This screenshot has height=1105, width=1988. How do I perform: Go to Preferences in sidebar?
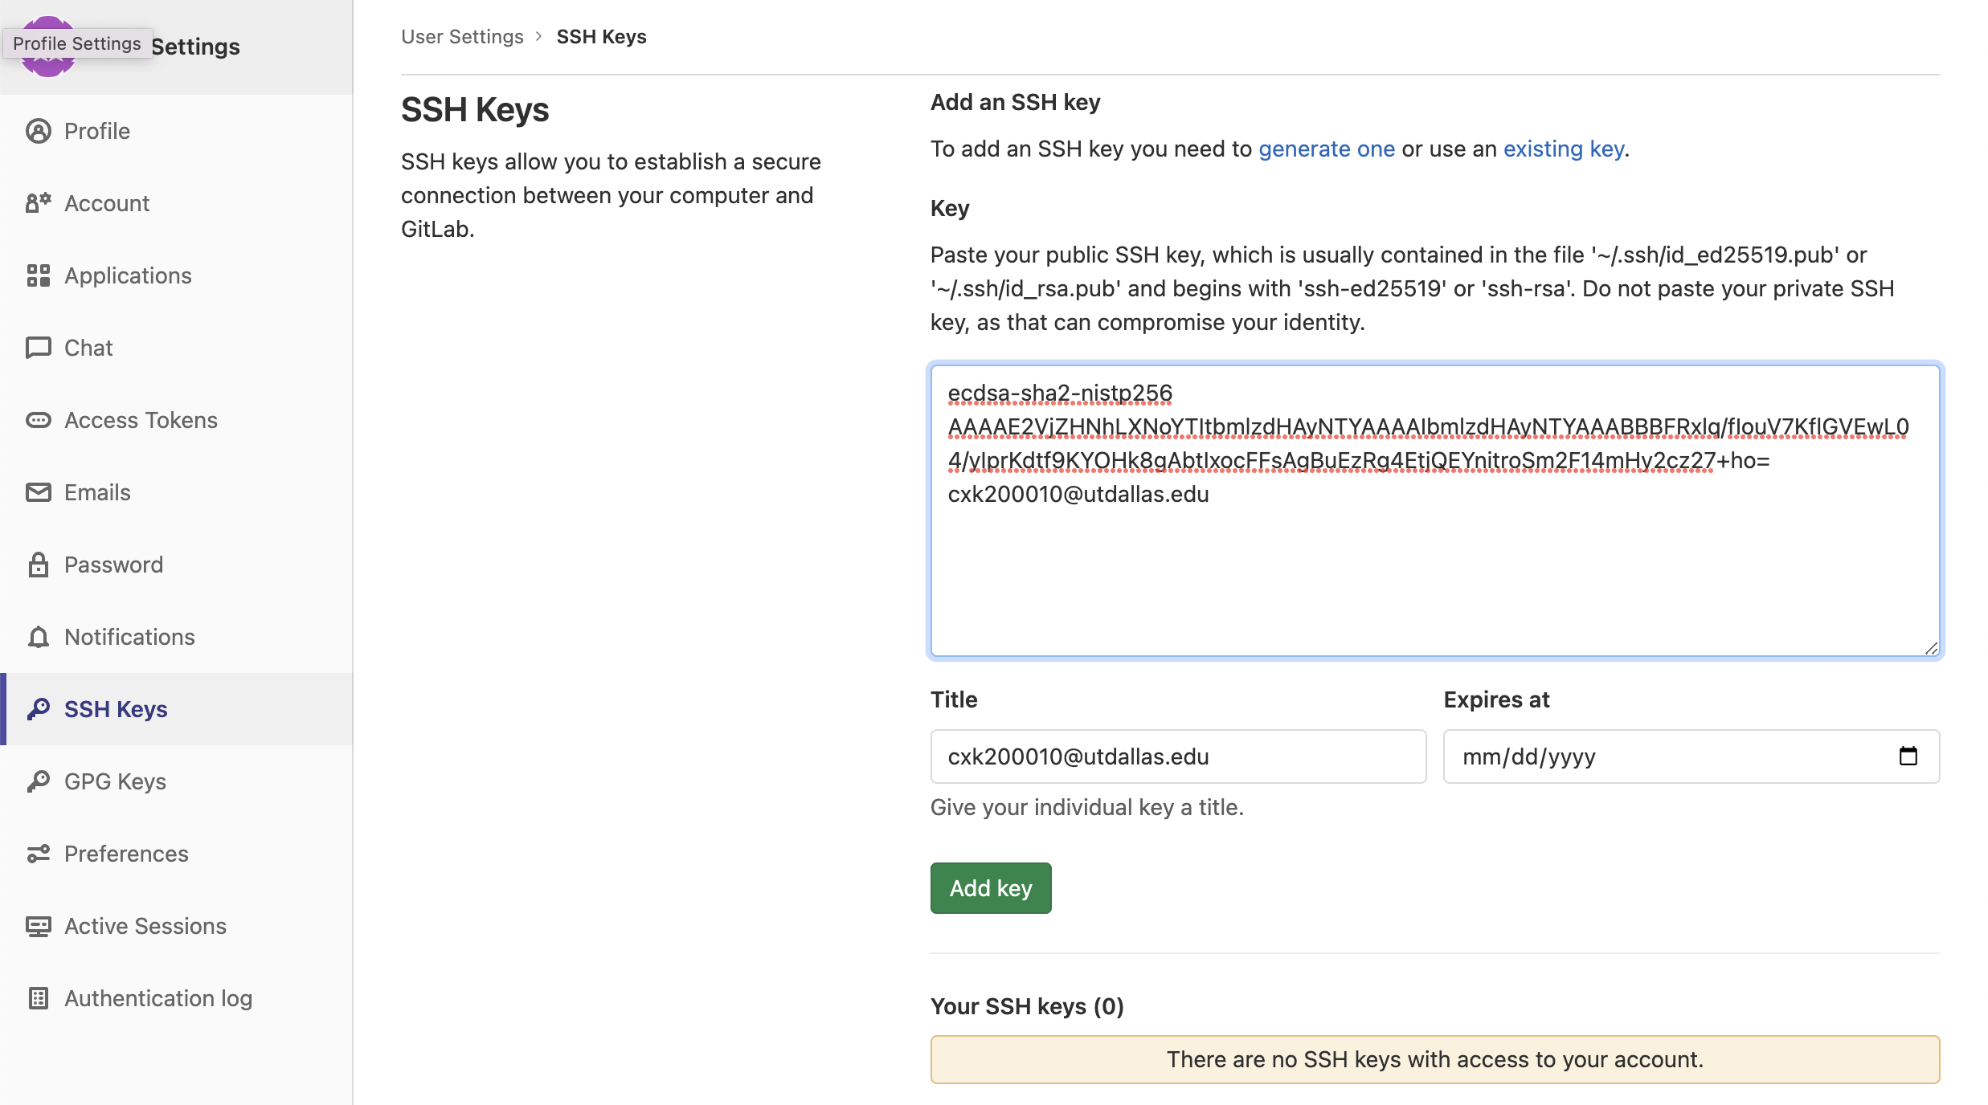click(x=126, y=854)
